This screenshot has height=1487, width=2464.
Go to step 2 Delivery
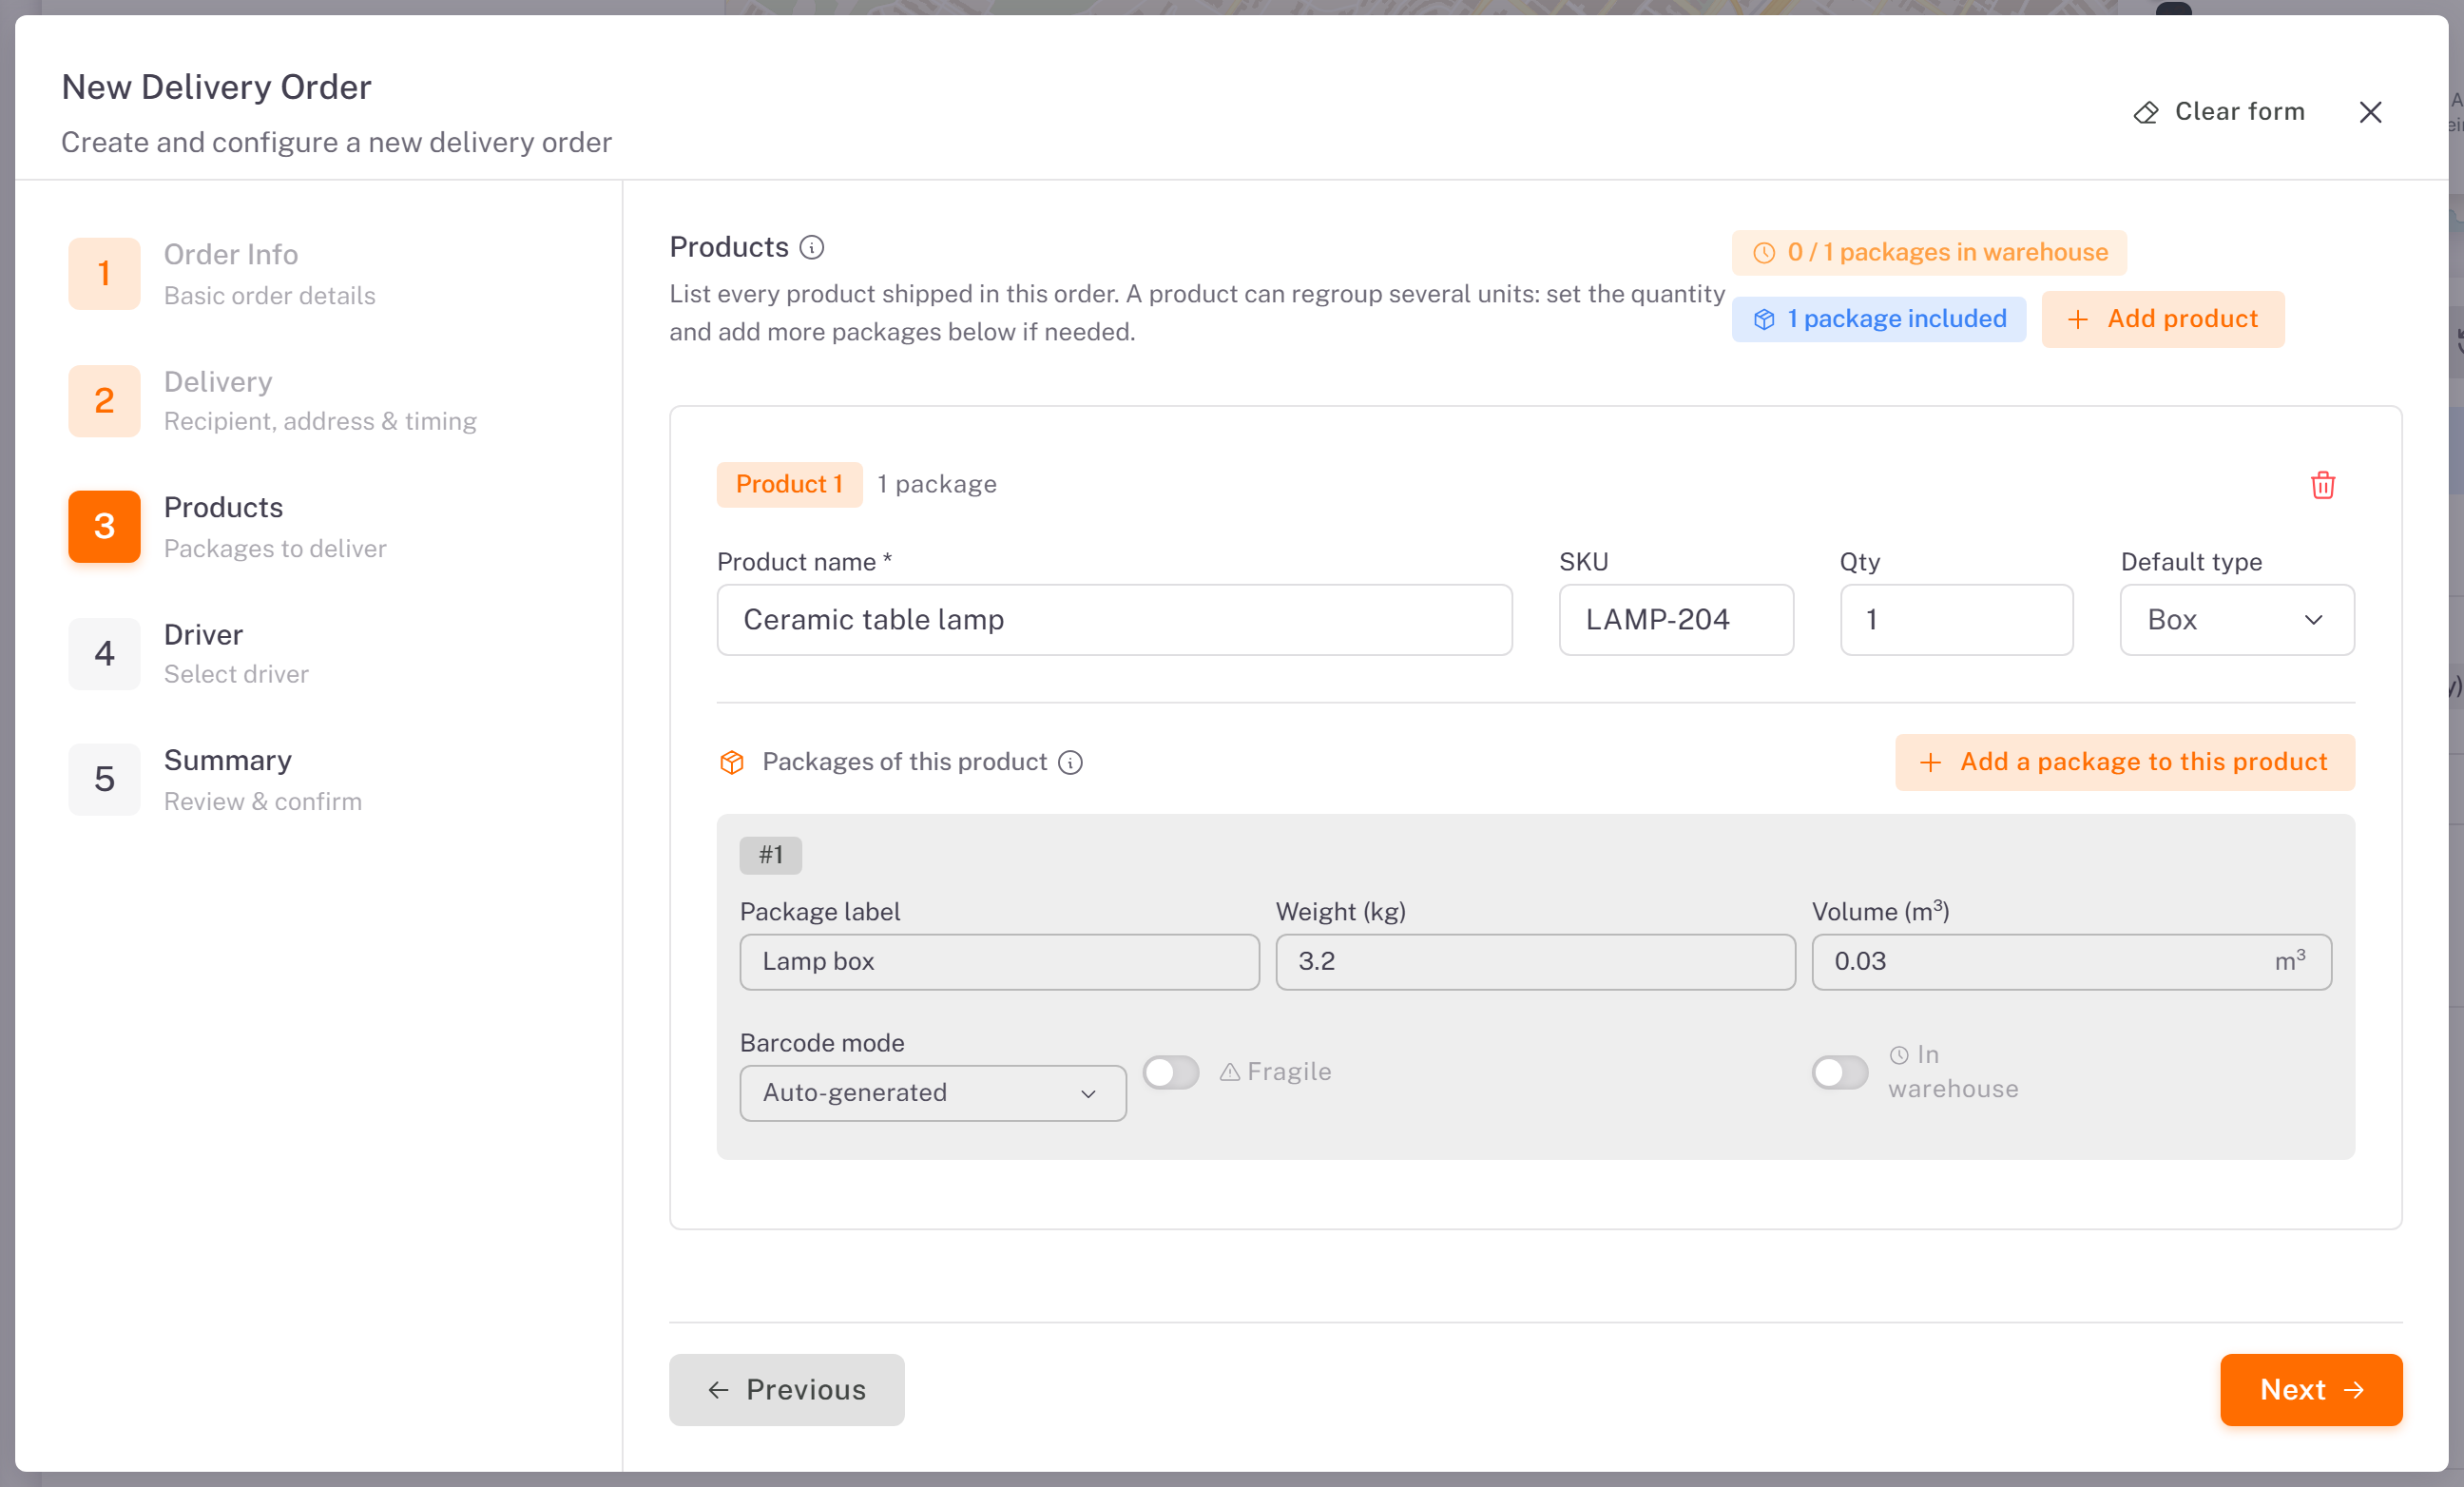(x=272, y=400)
